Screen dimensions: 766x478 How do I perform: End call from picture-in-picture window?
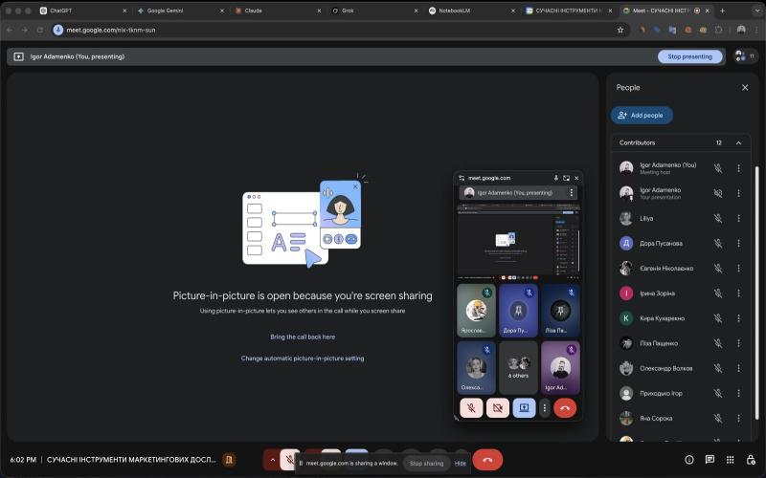click(x=565, y=408)
